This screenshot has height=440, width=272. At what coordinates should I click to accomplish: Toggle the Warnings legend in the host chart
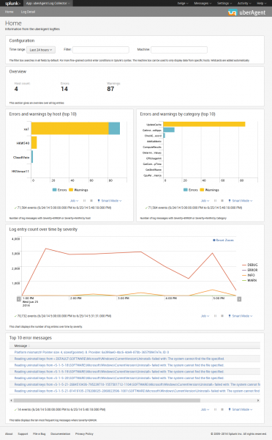pos(79,190)
